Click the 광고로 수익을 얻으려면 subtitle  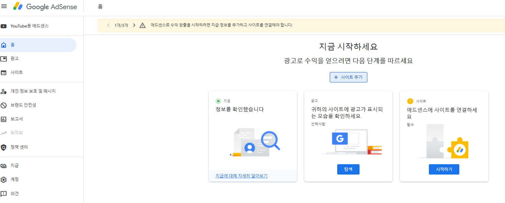348,61
